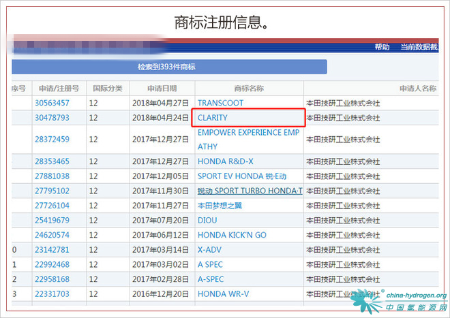Click the 当前数据截 header text
Screen dimensions: 450x318
click(x=419, y=47)
